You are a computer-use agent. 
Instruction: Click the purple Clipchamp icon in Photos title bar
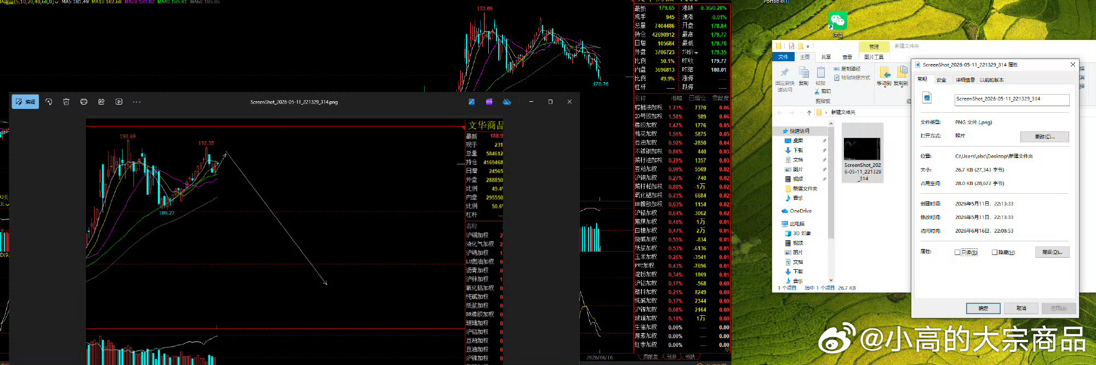(x=489, y=102)
